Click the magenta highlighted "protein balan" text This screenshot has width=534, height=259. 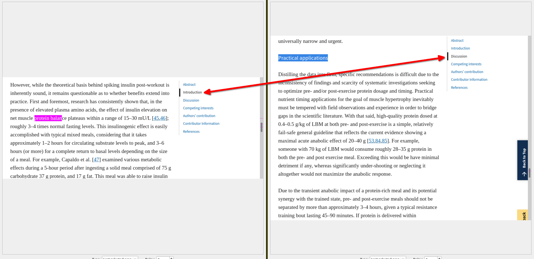48,118
